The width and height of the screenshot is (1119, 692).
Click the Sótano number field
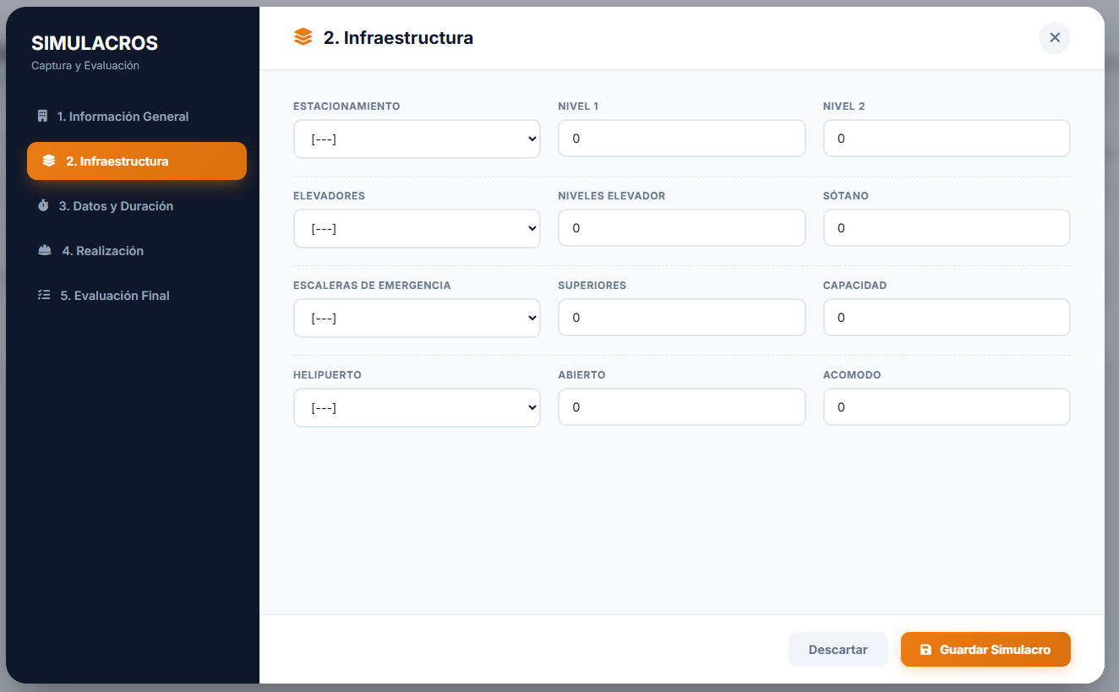tap(947, 228)
